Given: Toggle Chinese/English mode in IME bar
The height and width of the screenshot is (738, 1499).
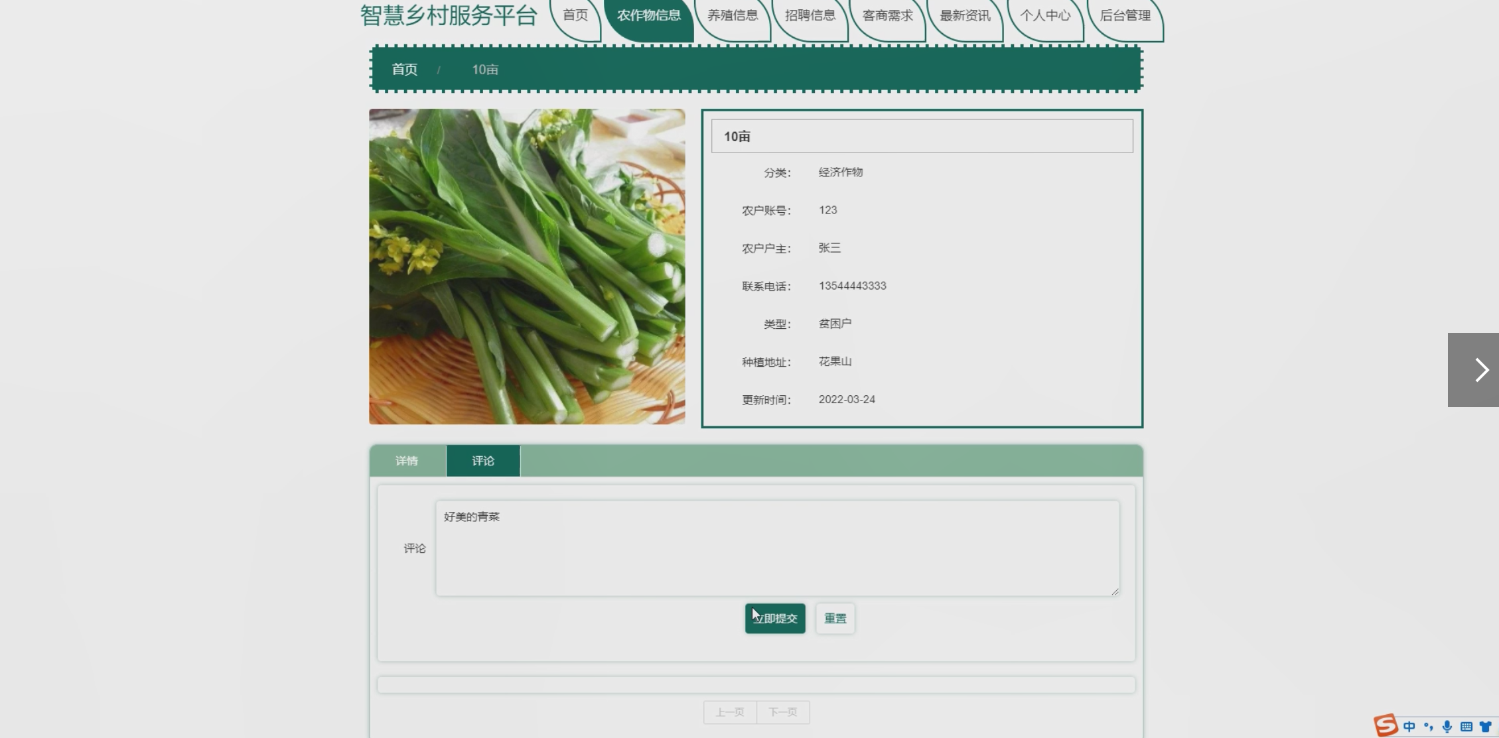Looking at the screenshot, I should pyautogui.click(x=1409, y=727).
